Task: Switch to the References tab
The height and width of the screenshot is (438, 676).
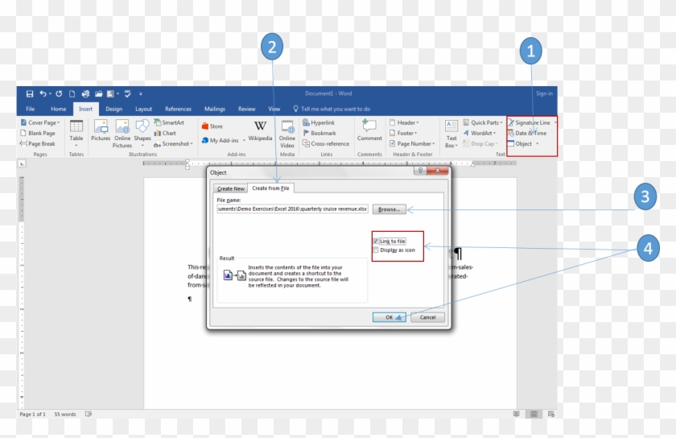Action: tap(178, 109)
